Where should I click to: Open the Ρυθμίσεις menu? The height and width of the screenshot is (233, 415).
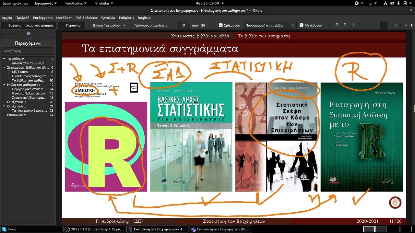click(x=126, y=18)
